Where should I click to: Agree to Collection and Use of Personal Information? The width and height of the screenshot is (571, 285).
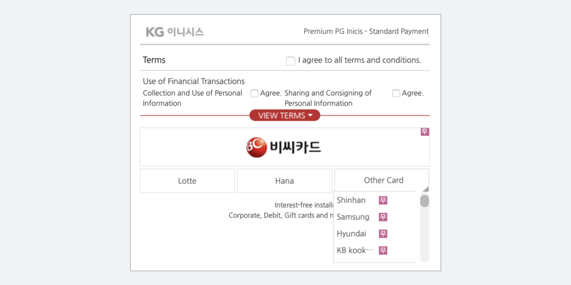(254, 93)
